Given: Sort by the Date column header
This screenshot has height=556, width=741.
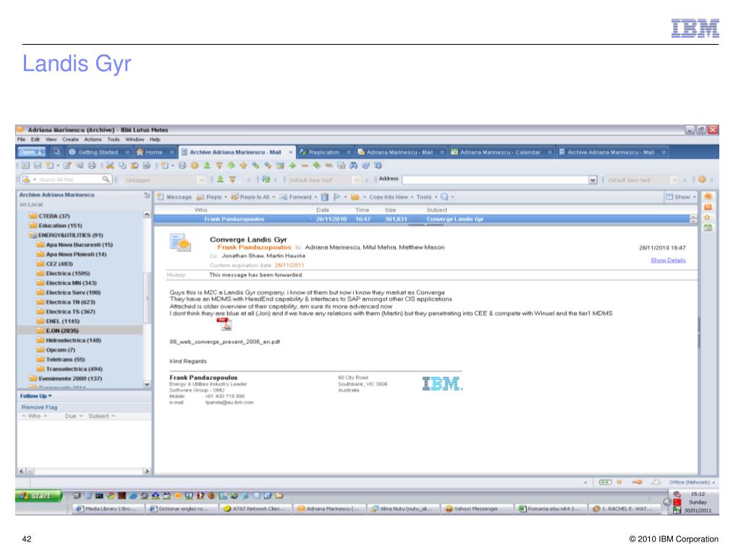Looking at the screenshot, I should (322, 210).
